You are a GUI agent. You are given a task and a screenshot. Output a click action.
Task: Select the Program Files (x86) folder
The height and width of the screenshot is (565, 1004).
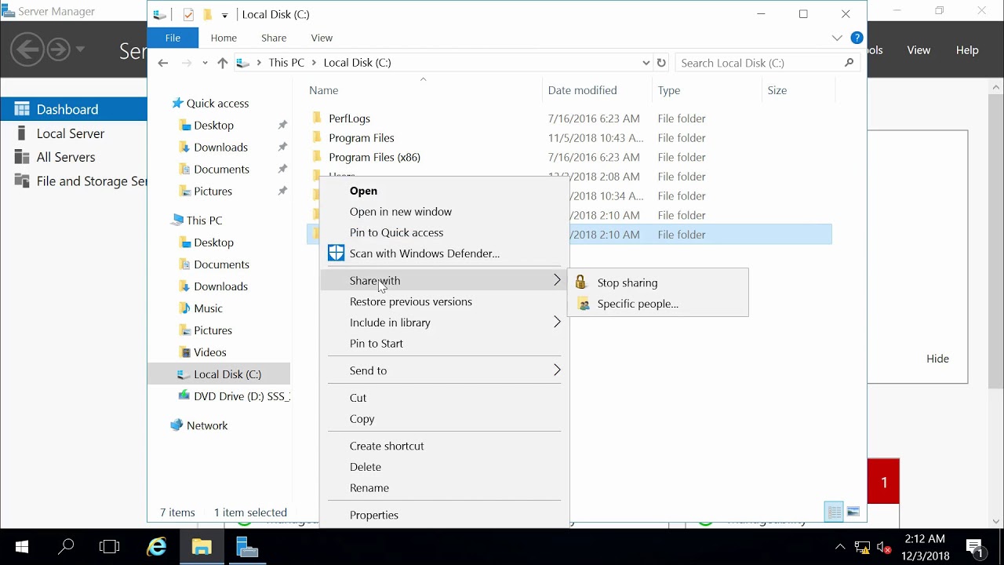(374, 157)
